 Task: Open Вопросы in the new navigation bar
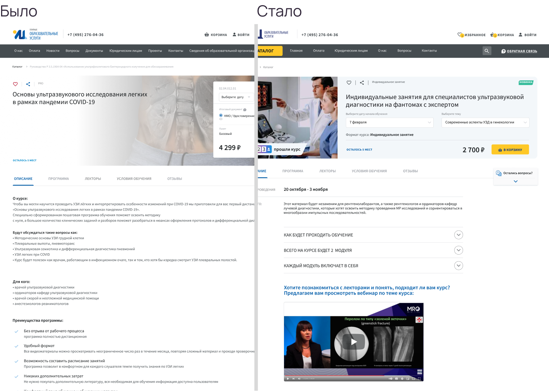404,51
